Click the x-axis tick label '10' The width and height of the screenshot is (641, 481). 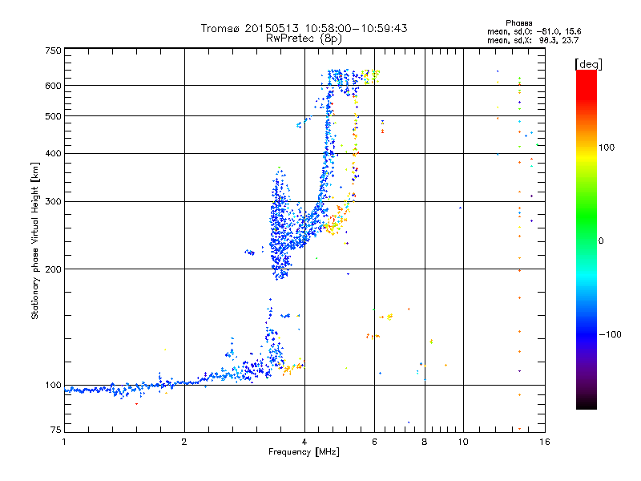pos(463,442)
